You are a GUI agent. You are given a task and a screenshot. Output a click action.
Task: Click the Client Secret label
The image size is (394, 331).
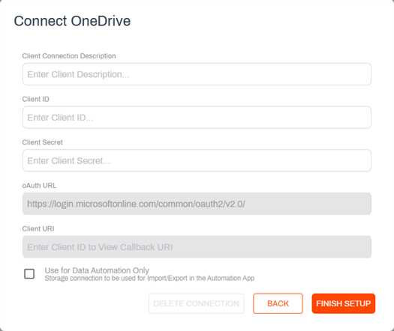pos(43,142)
